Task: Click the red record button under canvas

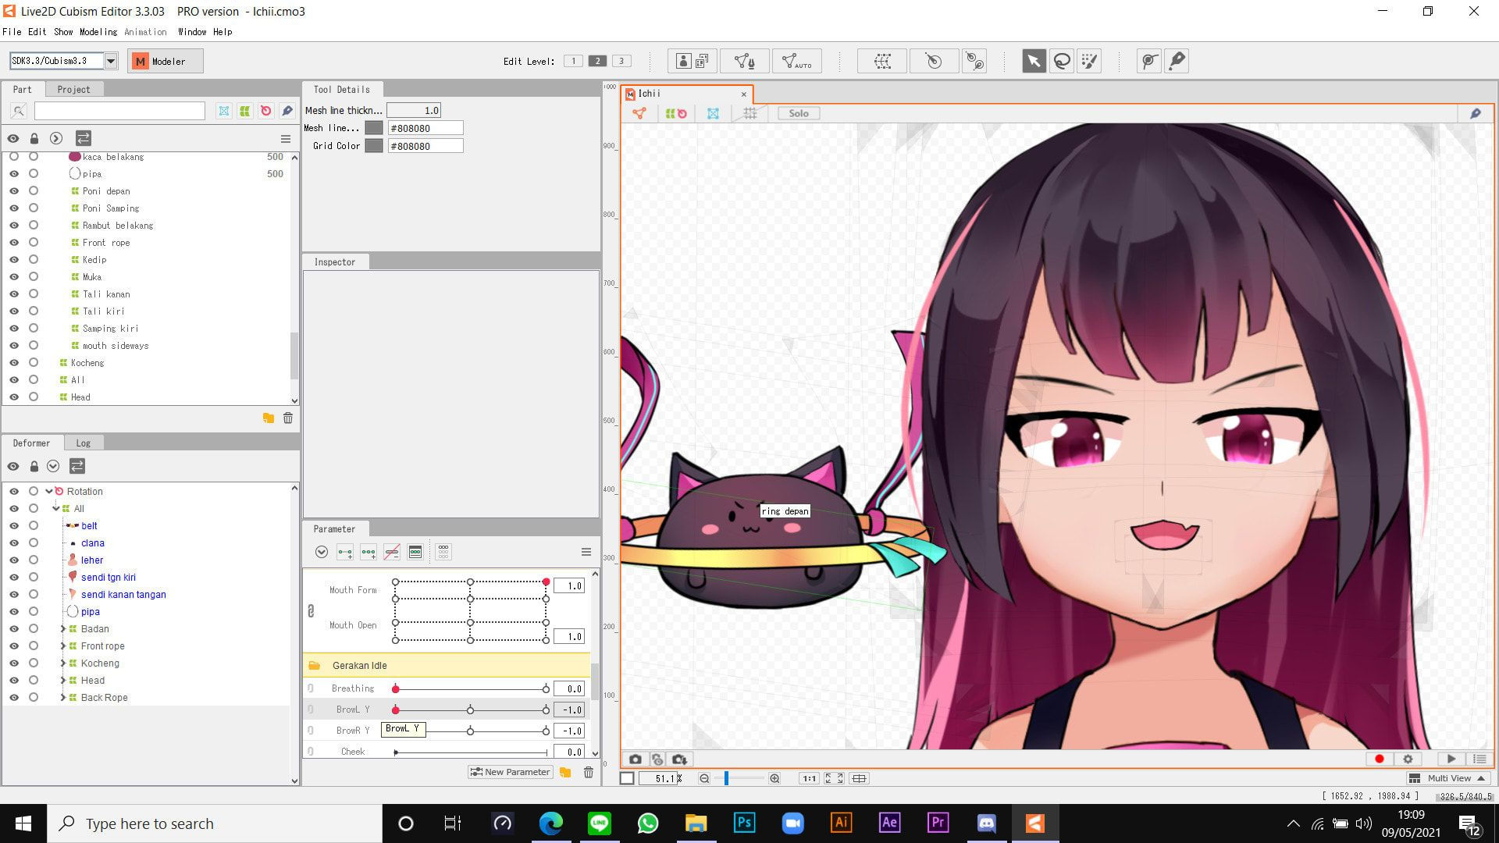Action: tap(1380, 759)
